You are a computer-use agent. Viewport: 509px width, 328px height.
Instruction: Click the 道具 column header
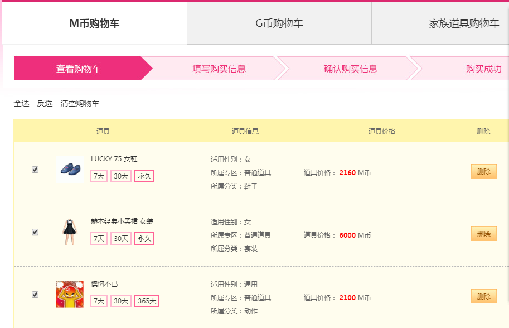(103, 131)
